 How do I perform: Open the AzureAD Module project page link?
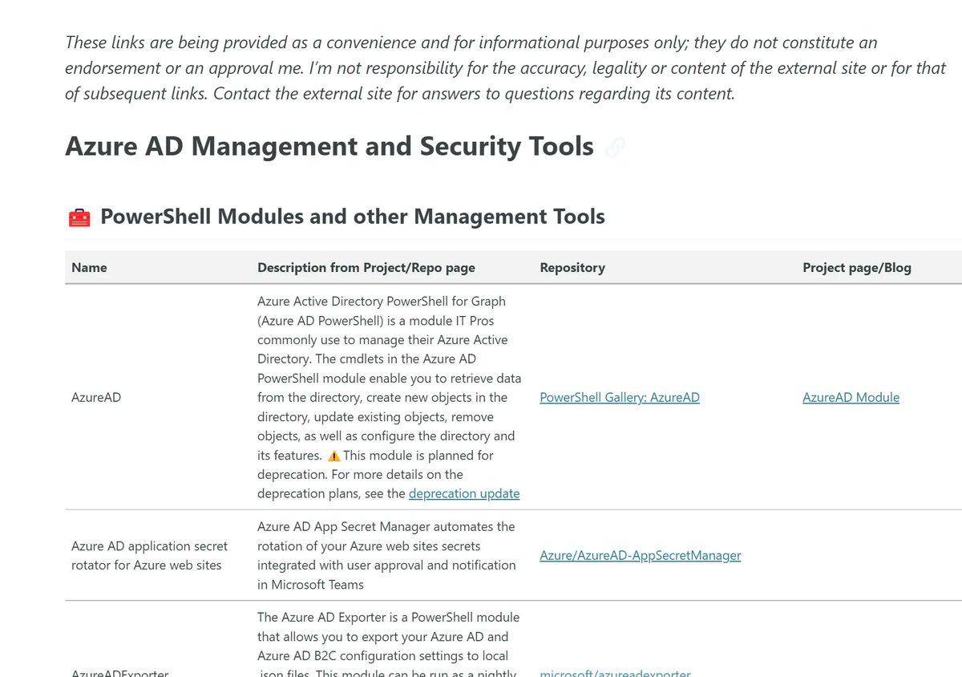click(851, 397)
